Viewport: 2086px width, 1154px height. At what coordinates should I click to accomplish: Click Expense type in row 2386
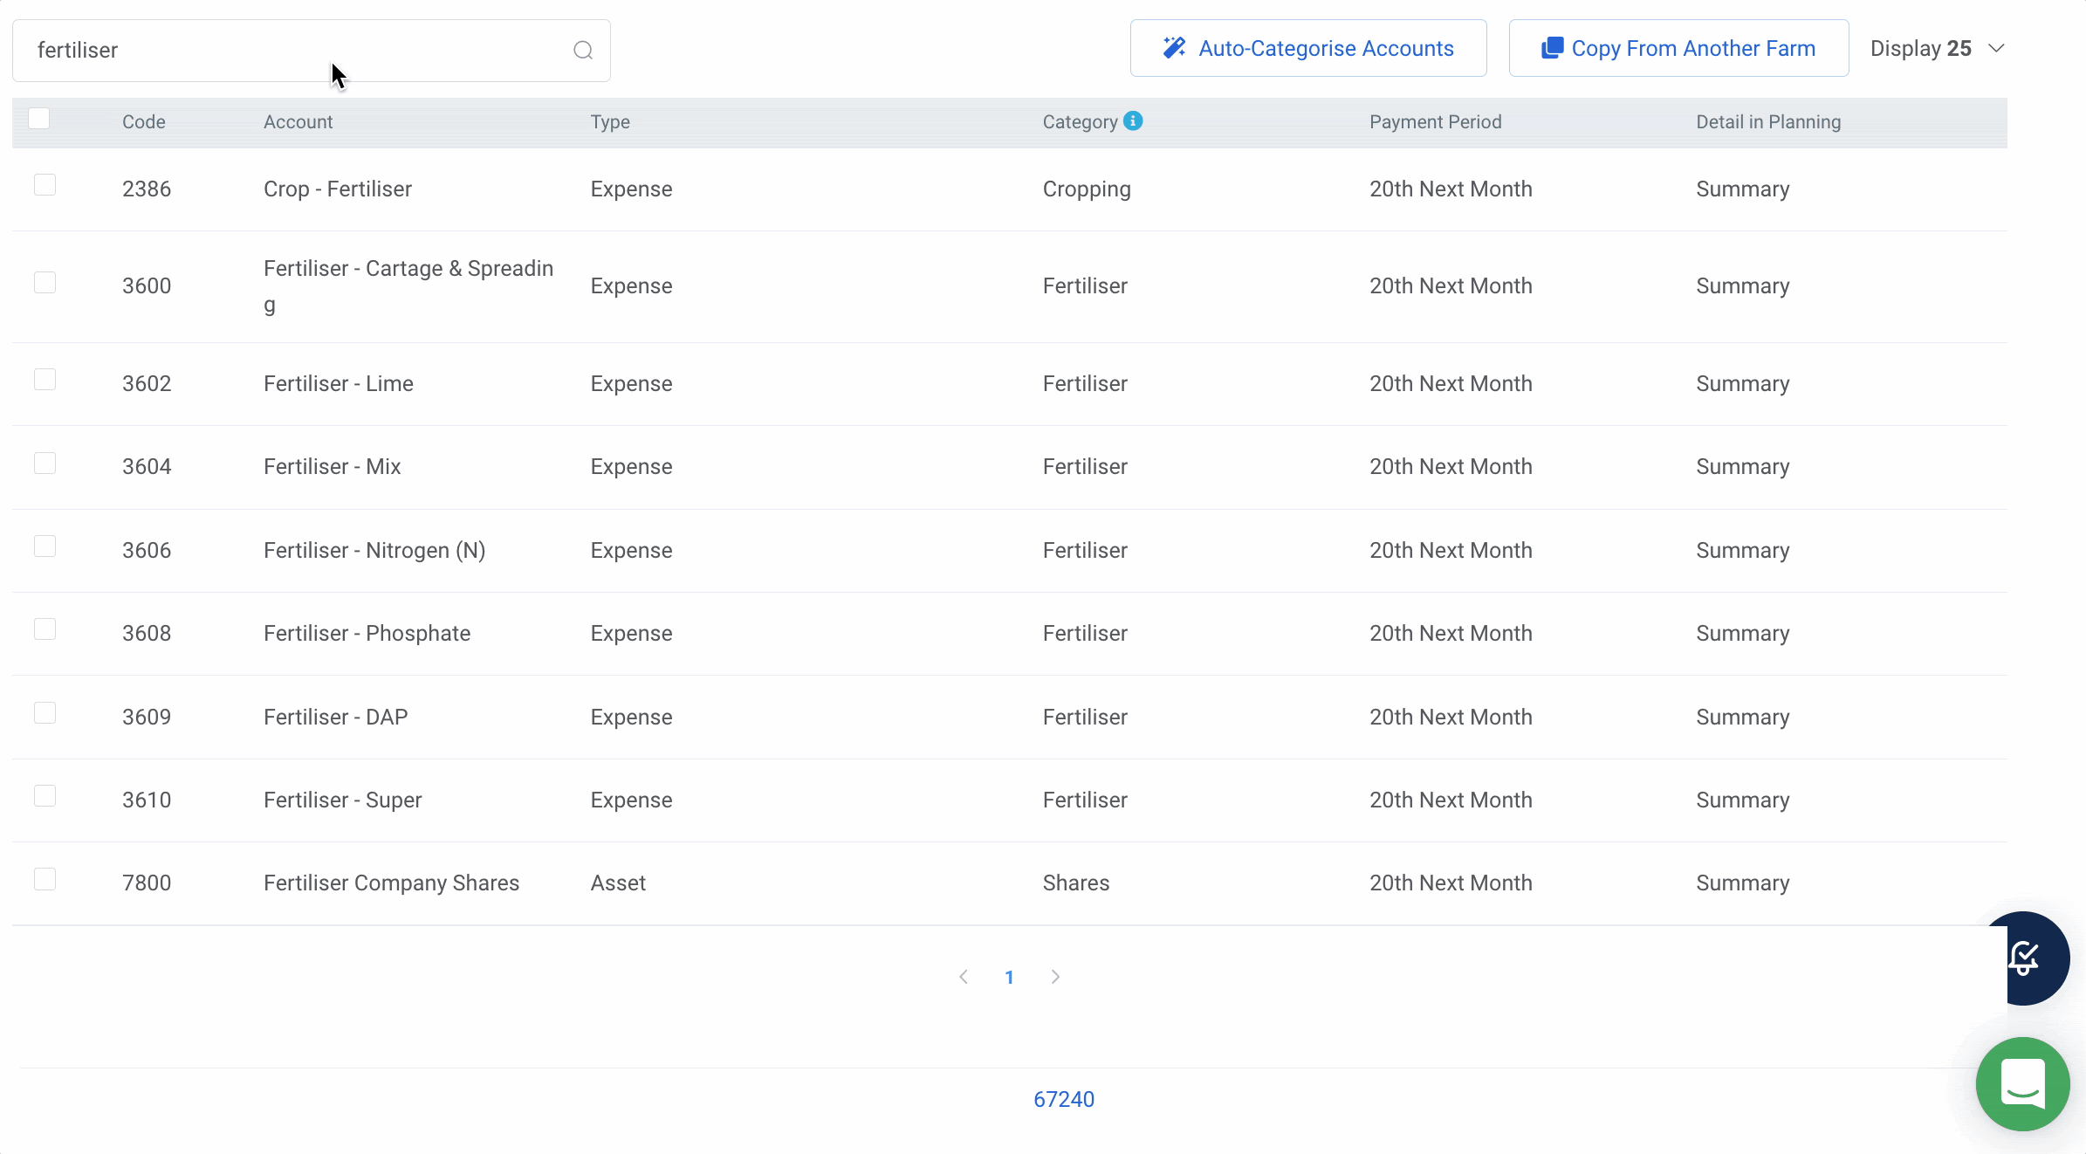tap(631, 189)
